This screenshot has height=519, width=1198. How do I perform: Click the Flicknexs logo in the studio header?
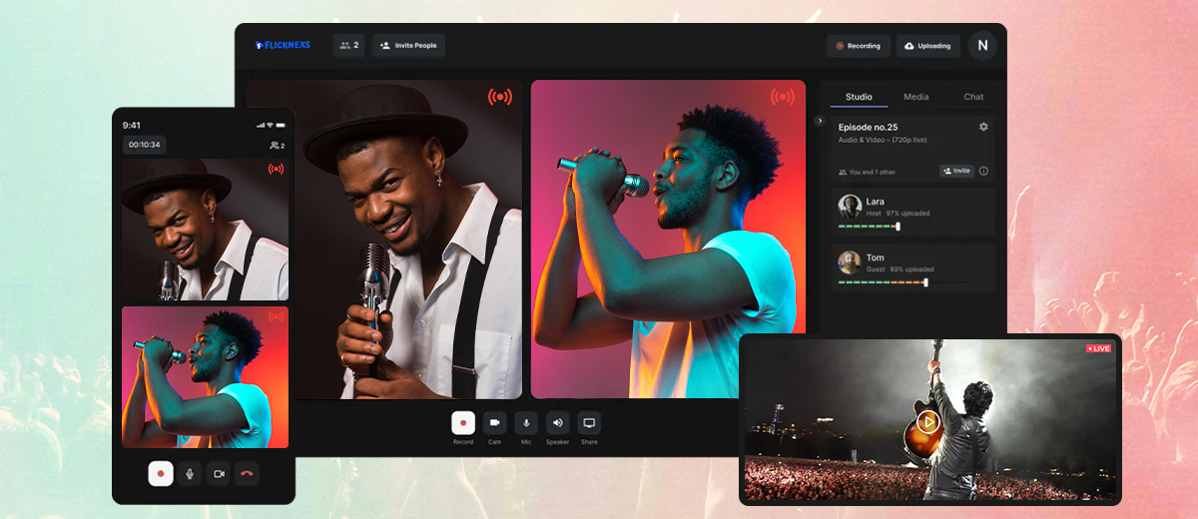[x=285, y=45]
